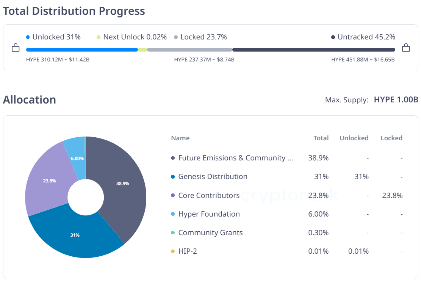Image resolution: width=421 pixels, height=281 pixels.
Task: Click the HIP-2 yellow bullet dot
Action: click(173, 251)
